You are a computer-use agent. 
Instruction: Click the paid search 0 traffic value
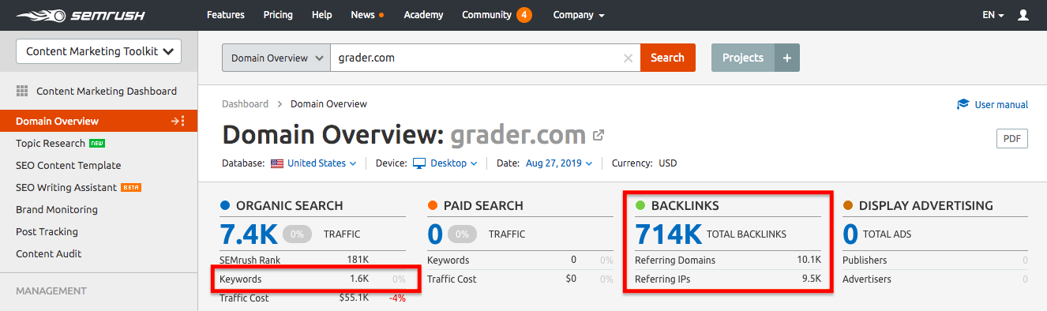(x=435, y=234)
